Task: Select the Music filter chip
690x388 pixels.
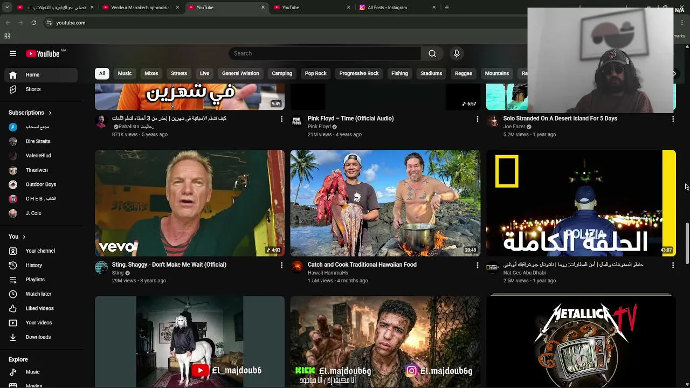Action: tap(125, 73)
